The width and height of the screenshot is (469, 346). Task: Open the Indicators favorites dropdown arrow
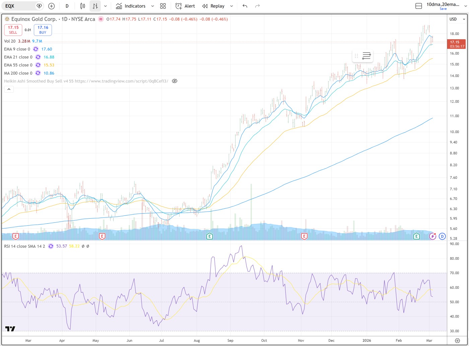[x=153, y=6]
